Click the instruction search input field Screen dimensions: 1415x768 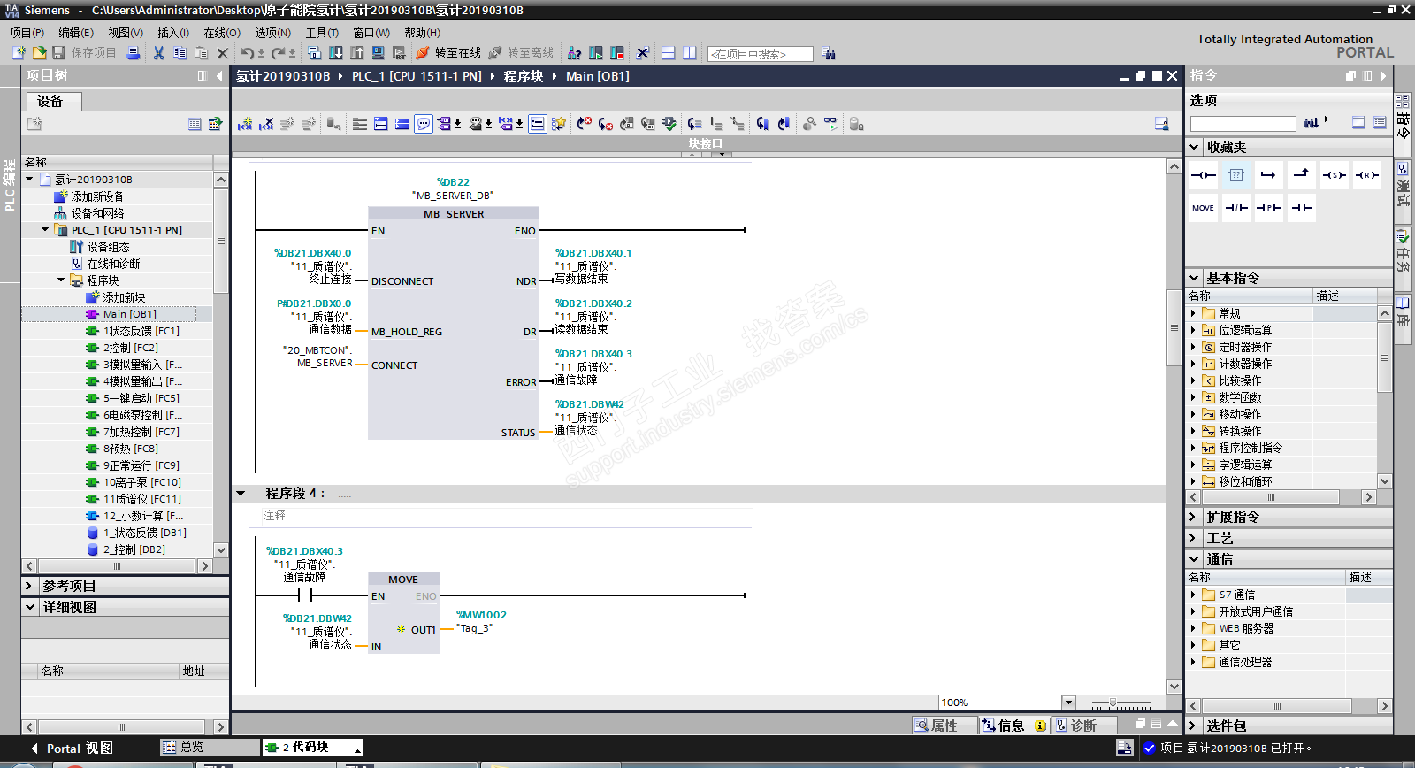[1243, 124]
